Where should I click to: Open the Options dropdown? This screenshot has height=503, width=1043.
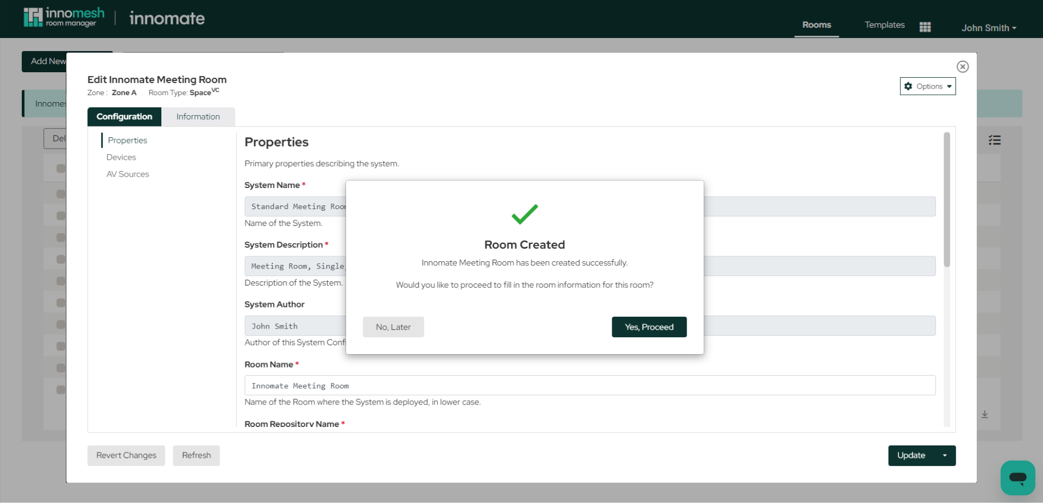(x=928, y=86)
